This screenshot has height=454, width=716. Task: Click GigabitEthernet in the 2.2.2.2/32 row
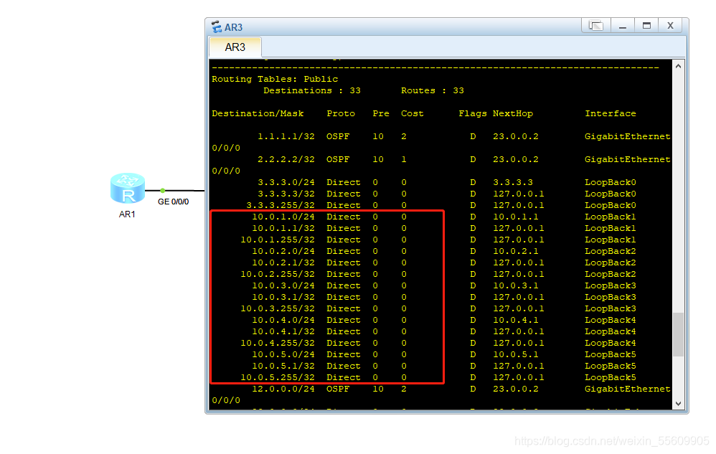coord(628,159)
